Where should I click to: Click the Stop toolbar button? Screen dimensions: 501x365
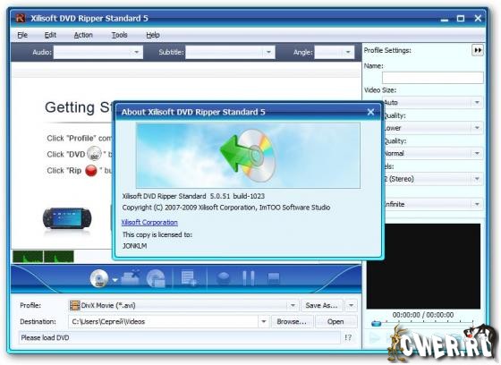273,278
